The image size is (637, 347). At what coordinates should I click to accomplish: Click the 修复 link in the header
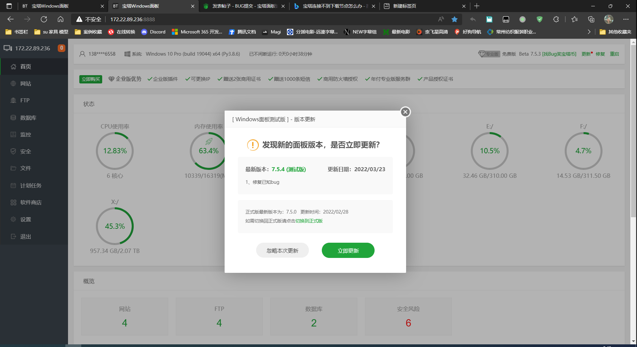click(600, 54)
